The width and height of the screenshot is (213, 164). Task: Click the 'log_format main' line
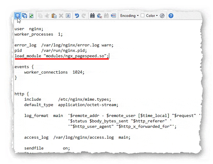[112, 115]
